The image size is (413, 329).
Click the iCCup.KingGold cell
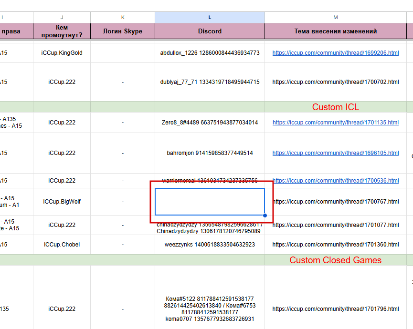[62, 53]
